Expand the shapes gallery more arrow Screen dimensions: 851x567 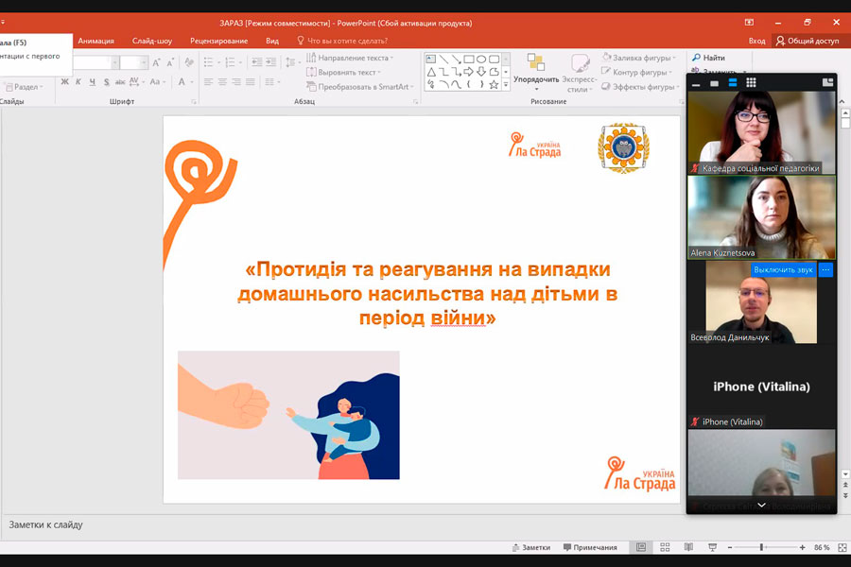tap(506, 84)
